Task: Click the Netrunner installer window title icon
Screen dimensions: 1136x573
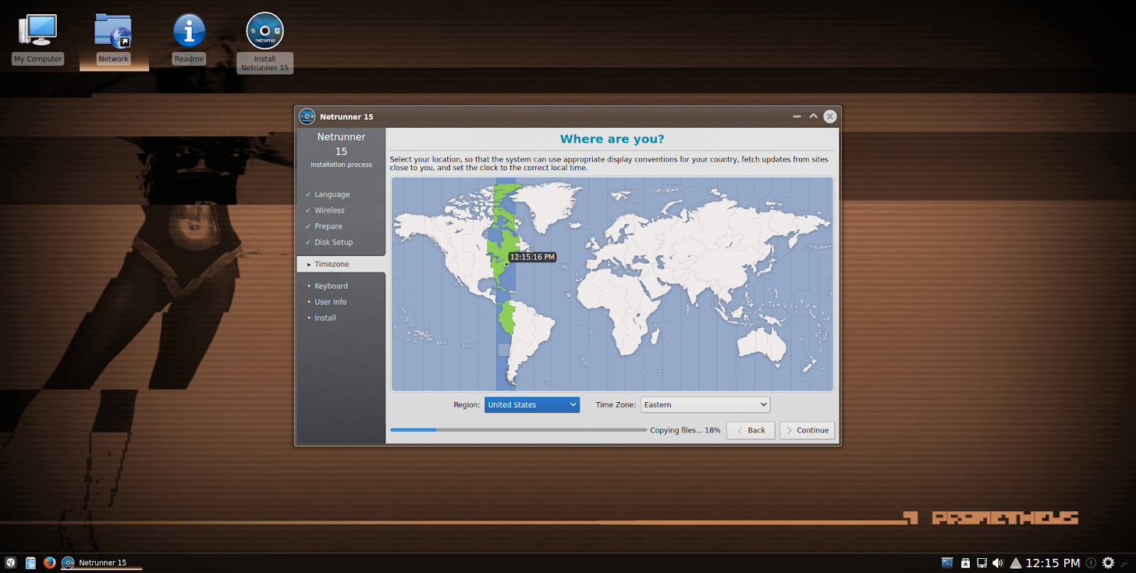Action: click(x=307, y=116)
